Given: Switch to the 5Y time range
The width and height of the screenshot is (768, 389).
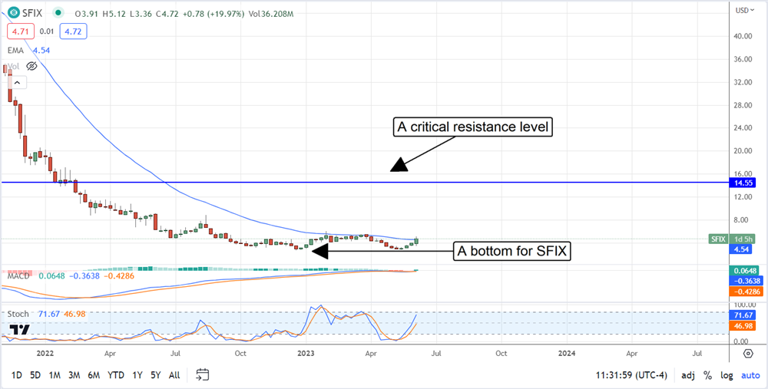Looking at the screenshot, I should click(155, 375).
